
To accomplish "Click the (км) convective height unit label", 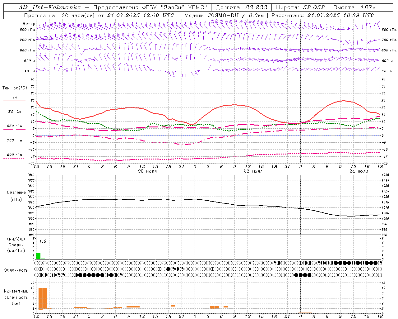I will pyautogui.click(x=16, y=303).
